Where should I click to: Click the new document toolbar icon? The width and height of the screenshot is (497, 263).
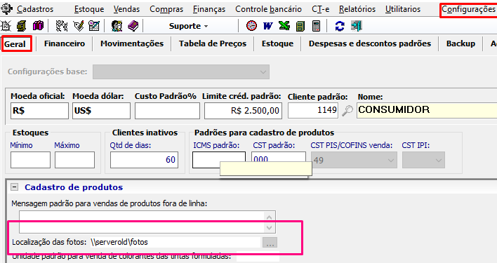(6, 26)
